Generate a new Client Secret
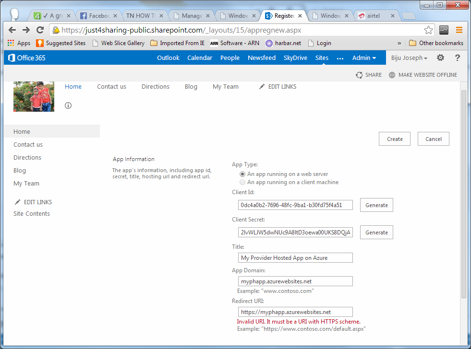 pyautogui.click(x=376, y=233)
